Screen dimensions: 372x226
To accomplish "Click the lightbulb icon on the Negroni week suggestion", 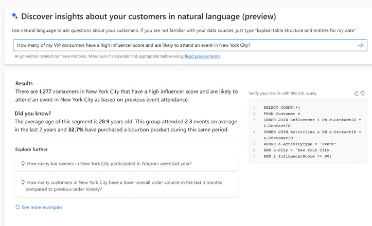I will click(23, 164).
